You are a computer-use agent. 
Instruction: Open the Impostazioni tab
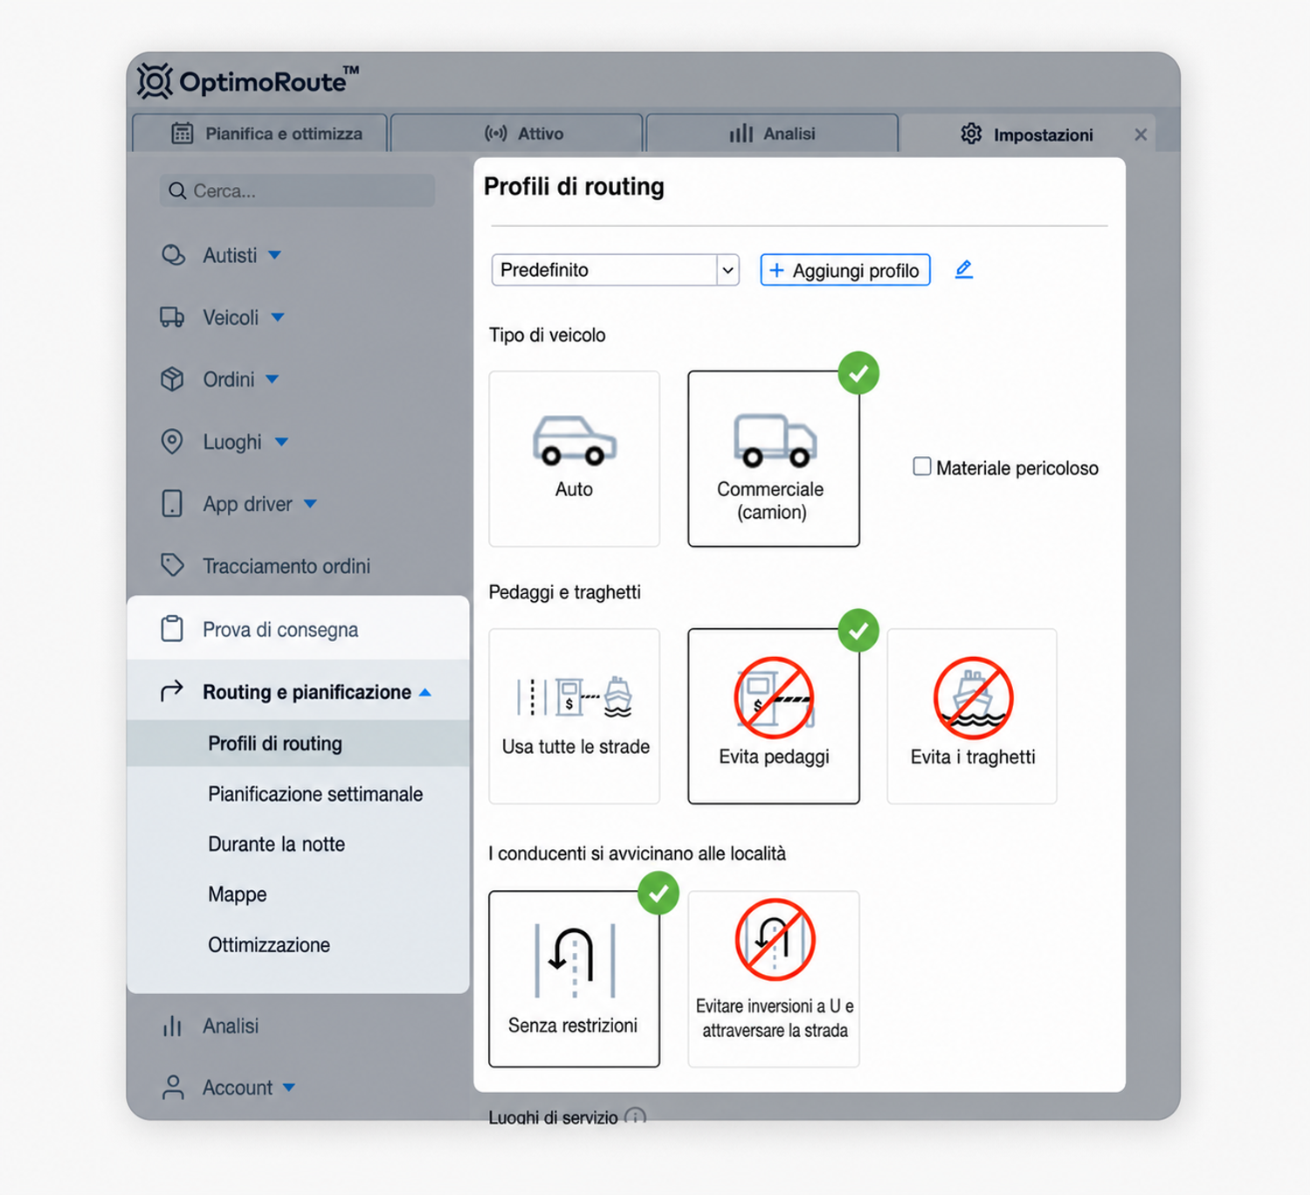(1028, 134)
